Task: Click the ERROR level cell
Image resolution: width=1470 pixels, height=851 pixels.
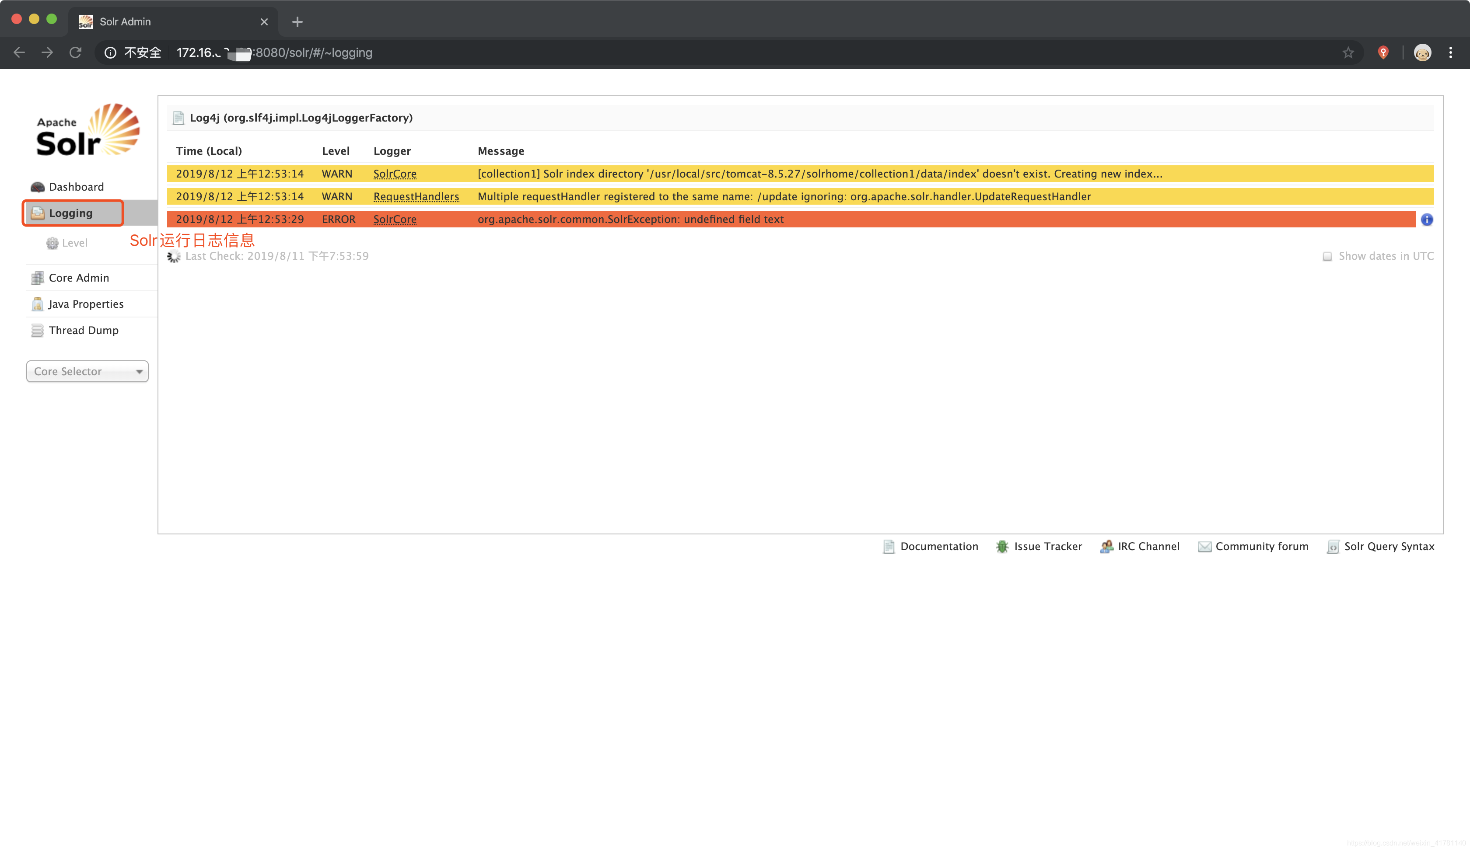Action: pos(338,219)
